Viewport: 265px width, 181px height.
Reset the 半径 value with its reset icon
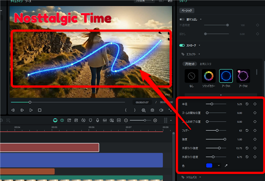[247, 104]
